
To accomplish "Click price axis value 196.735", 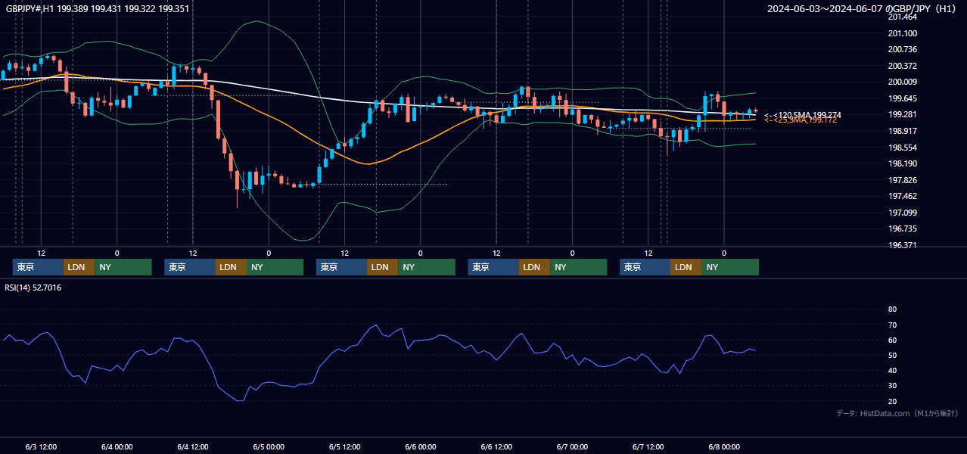I will click(x=902, y=229).
